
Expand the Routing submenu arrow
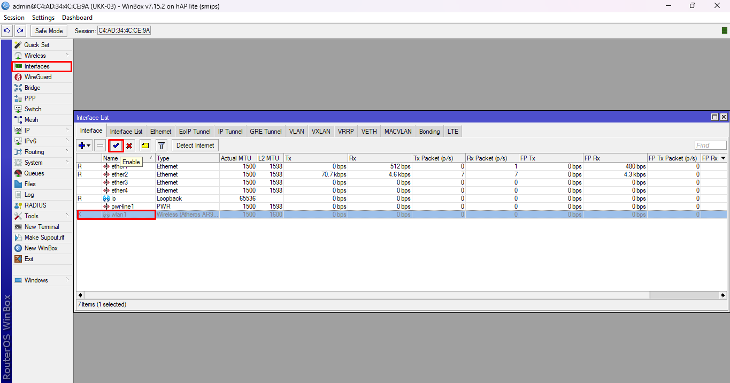coord(67,151)
